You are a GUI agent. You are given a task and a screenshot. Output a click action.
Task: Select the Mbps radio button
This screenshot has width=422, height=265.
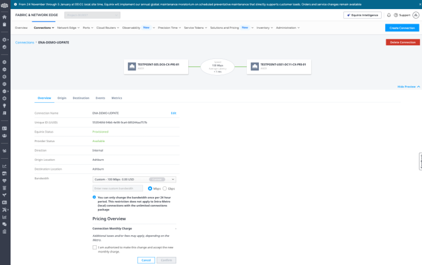pyautogui.click(x=150, y=188)
